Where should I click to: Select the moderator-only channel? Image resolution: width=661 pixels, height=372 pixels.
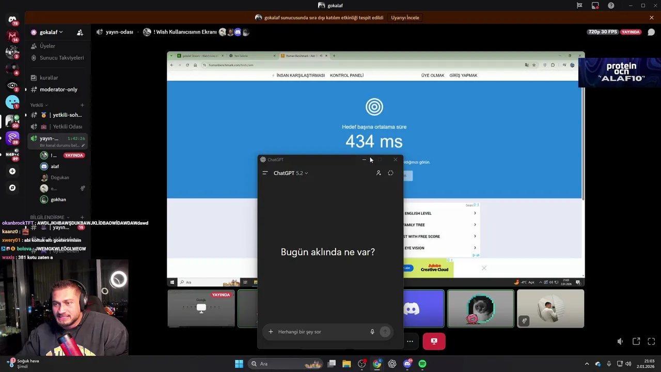coord(58,89)
